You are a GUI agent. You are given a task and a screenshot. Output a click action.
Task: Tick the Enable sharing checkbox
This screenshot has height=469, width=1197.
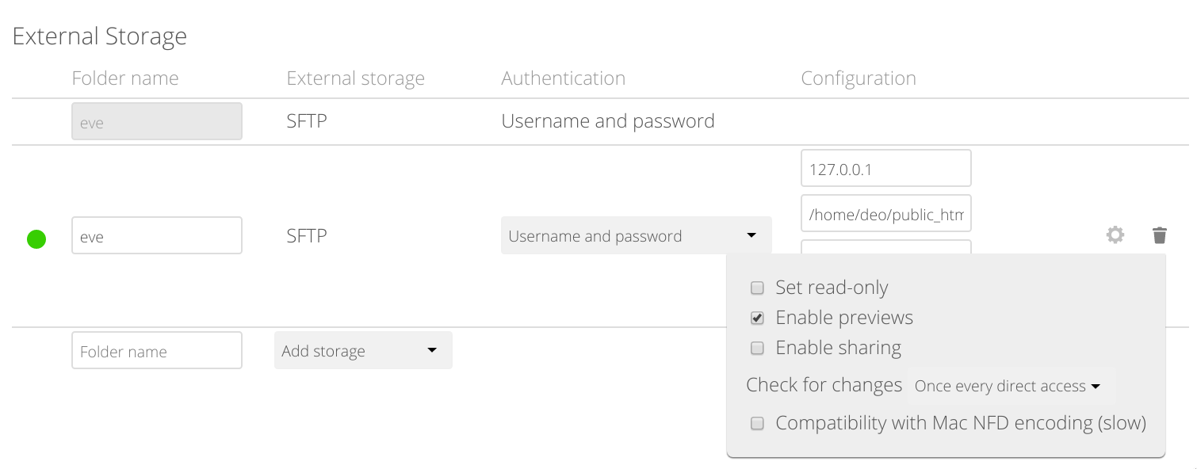pyautogui.click(x=757, y=348)
